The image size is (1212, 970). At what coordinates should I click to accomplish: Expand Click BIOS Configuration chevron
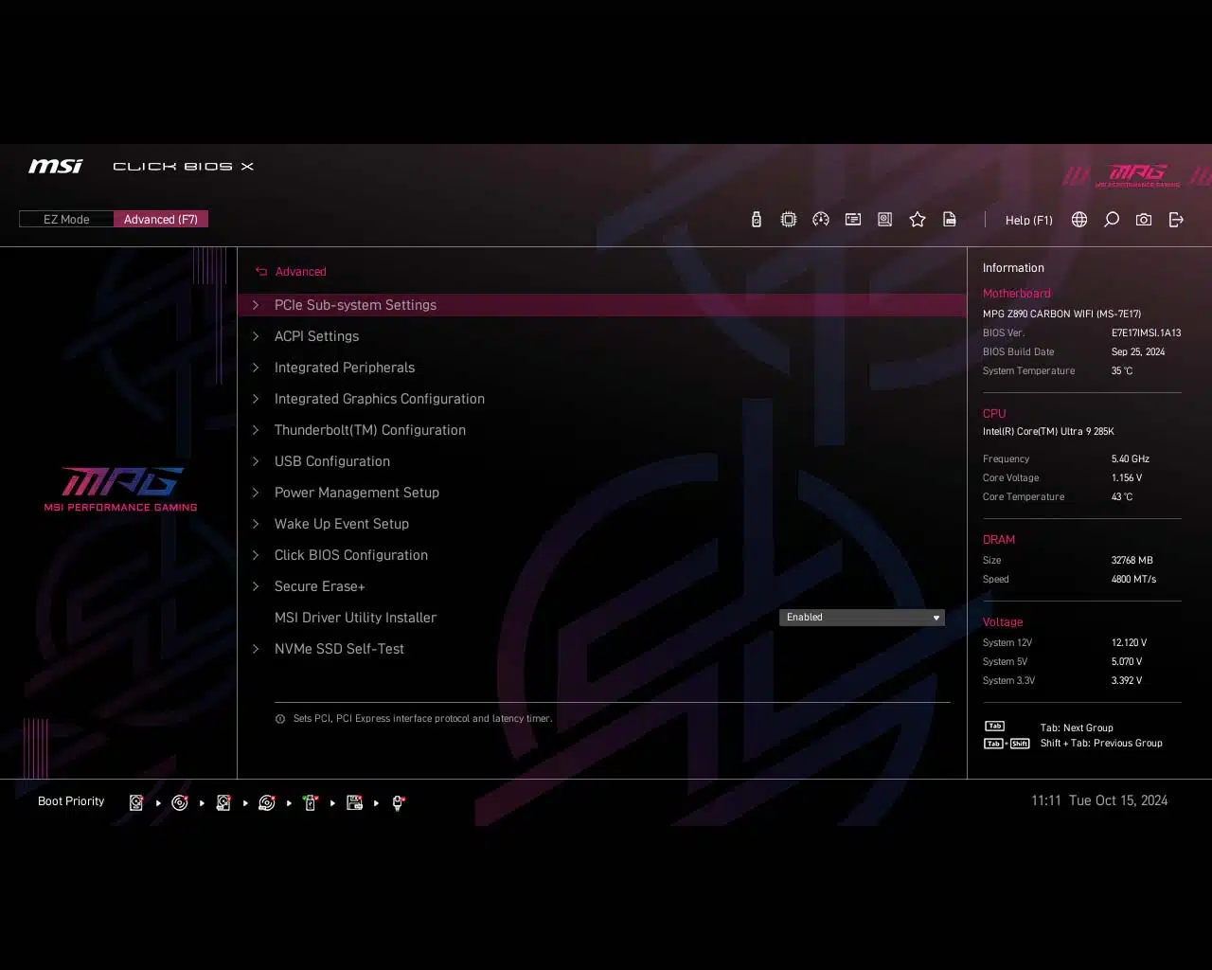256,555
